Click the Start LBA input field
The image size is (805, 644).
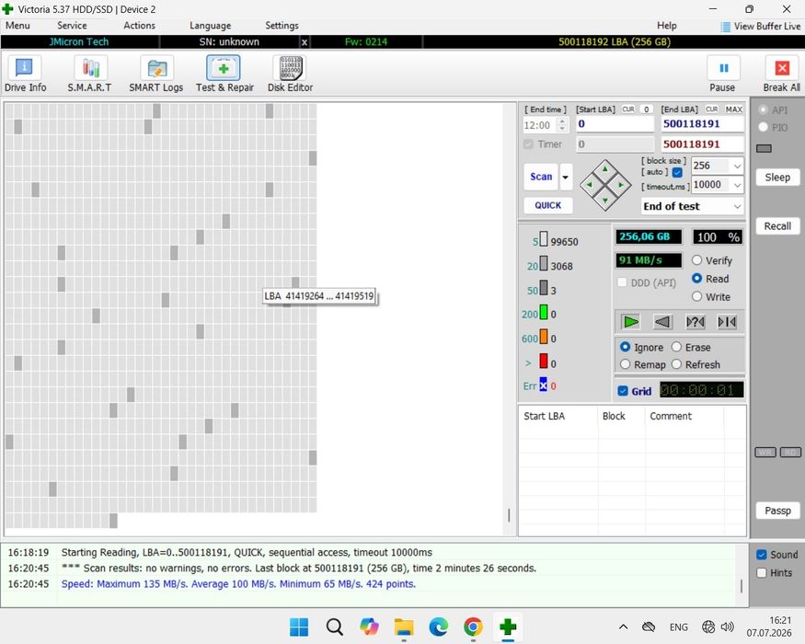(x=614, y=124)
